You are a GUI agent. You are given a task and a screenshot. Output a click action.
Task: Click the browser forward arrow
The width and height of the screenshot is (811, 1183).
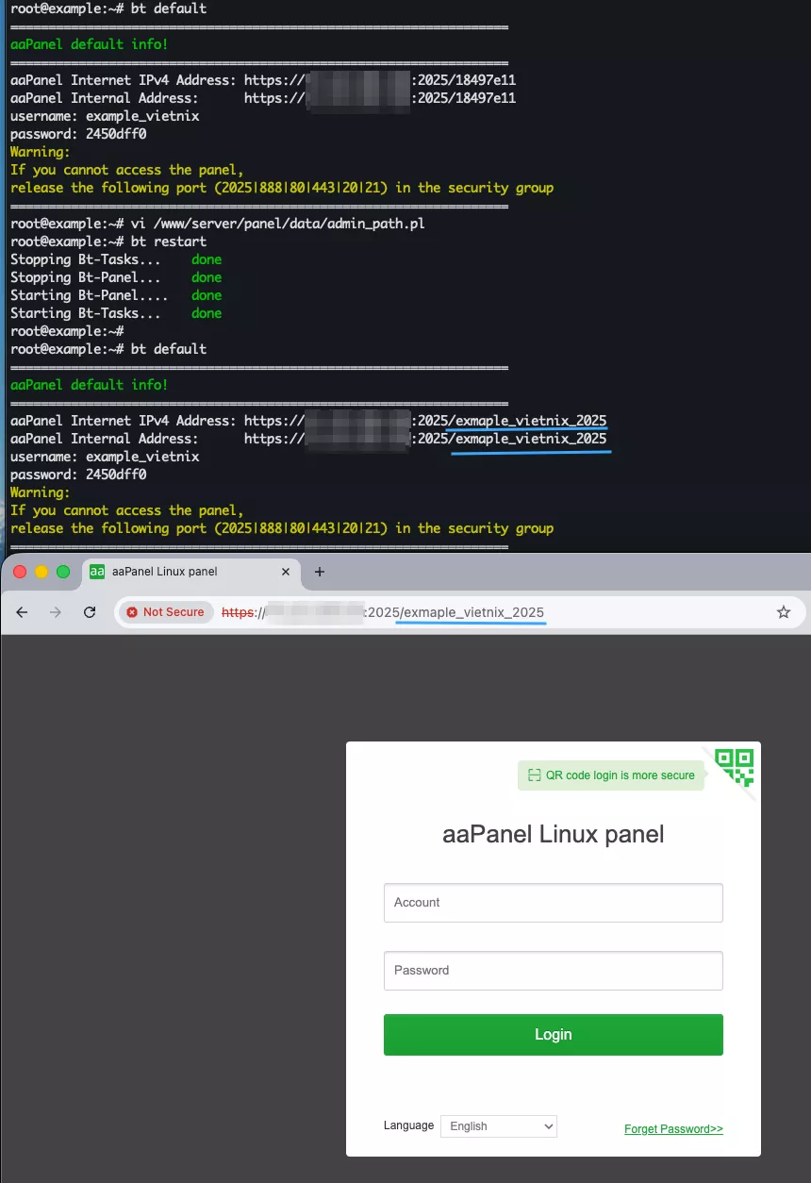point(56,612)
